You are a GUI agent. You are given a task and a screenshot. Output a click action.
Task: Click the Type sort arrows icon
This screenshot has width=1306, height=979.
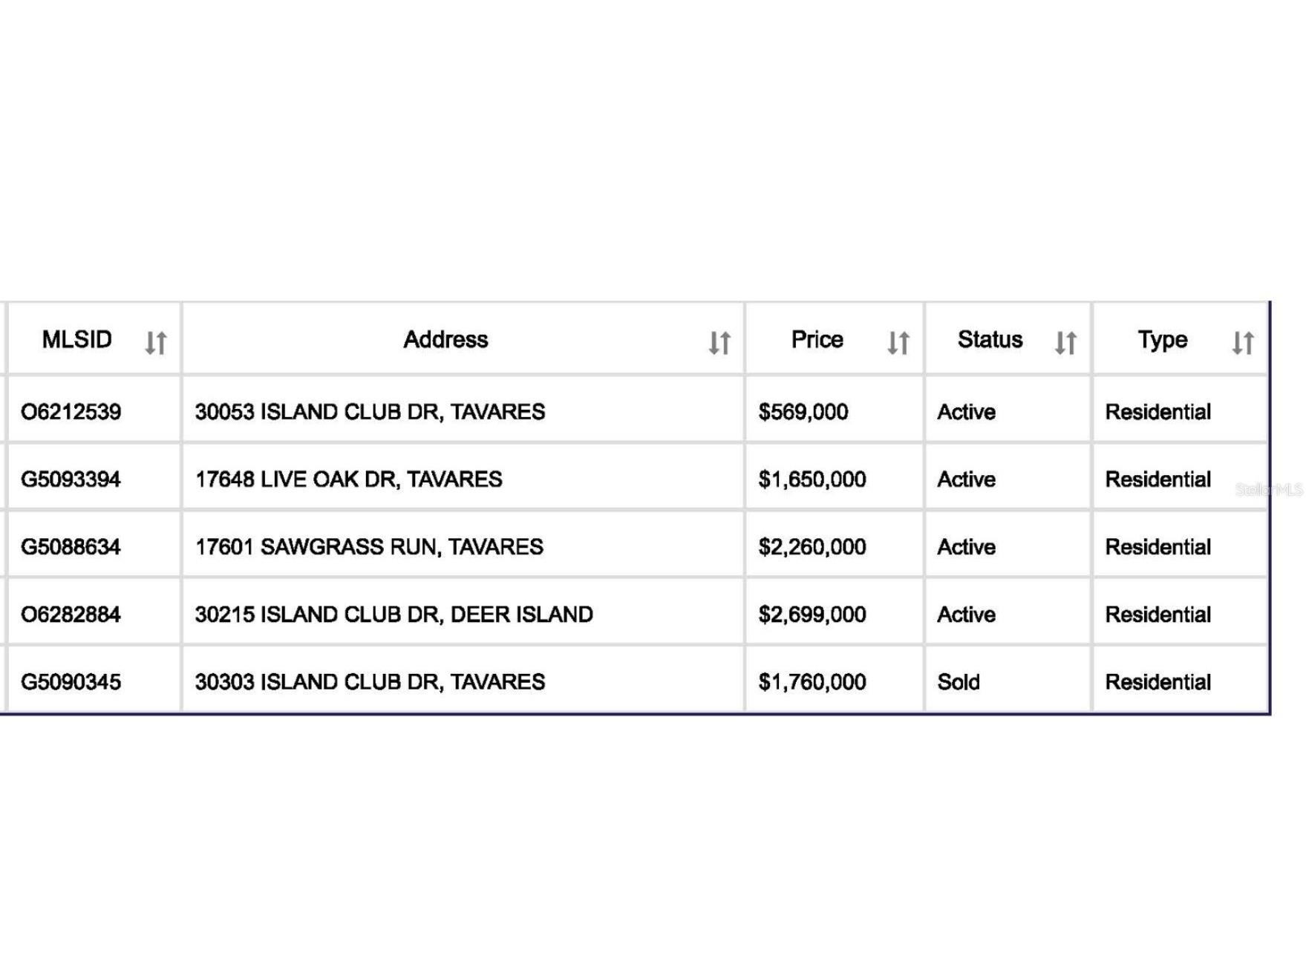click(x=1244, y=341)
